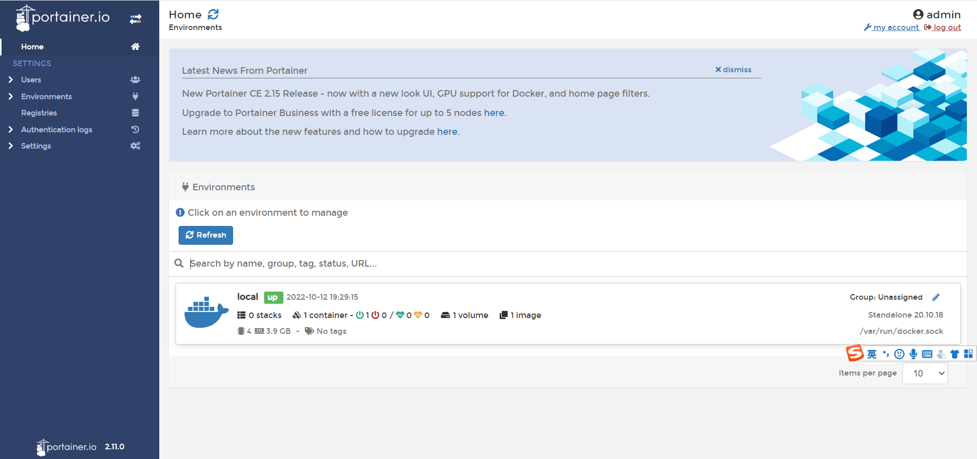
Task: Click the green running containers power icon
Action: tap(360, 315)
